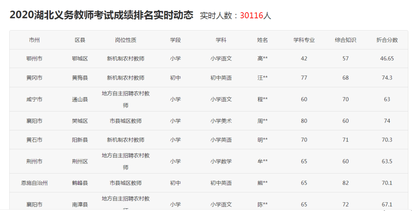Click the 区县 column header
Screen dimensions: 412x211
pos(80,40)
